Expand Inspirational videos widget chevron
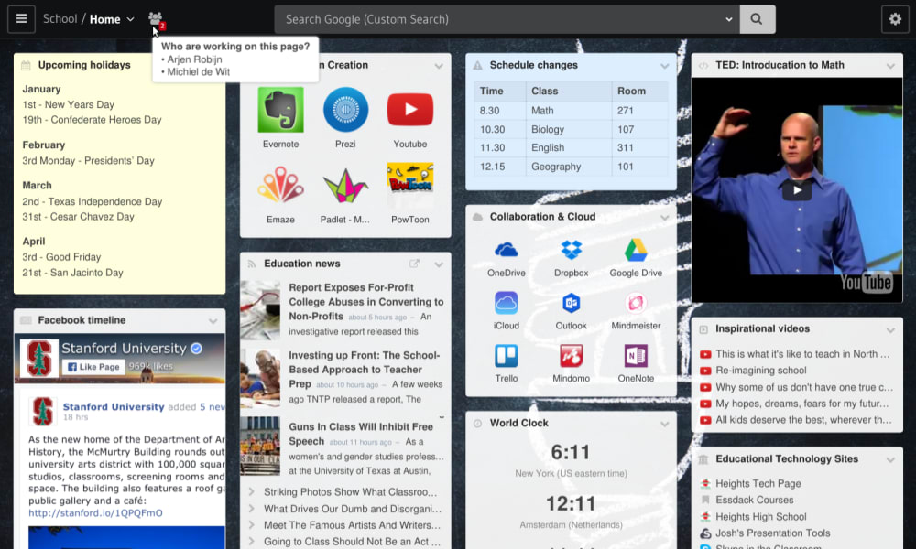Screen dimensions: 916x549 pos(890,330)
